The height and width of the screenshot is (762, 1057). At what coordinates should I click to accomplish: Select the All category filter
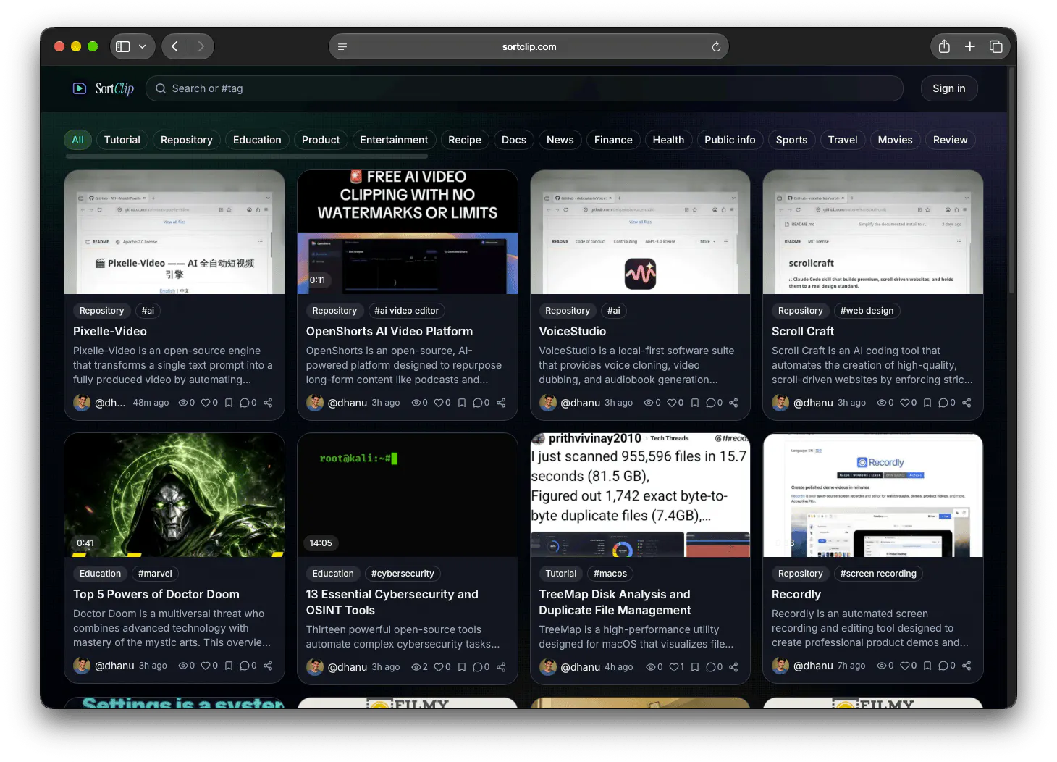(78, 140)
